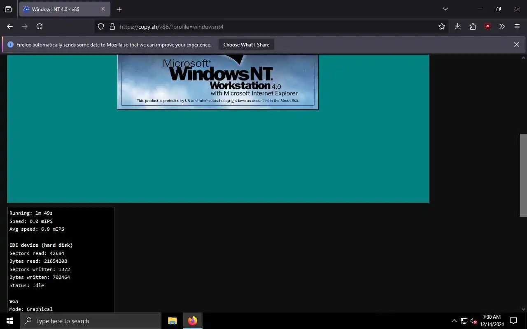Image resolution: width=527 pixels, height=329 pixels.
Task: Click the 'Sectors read: 42684' value
Action: [37, 253]
